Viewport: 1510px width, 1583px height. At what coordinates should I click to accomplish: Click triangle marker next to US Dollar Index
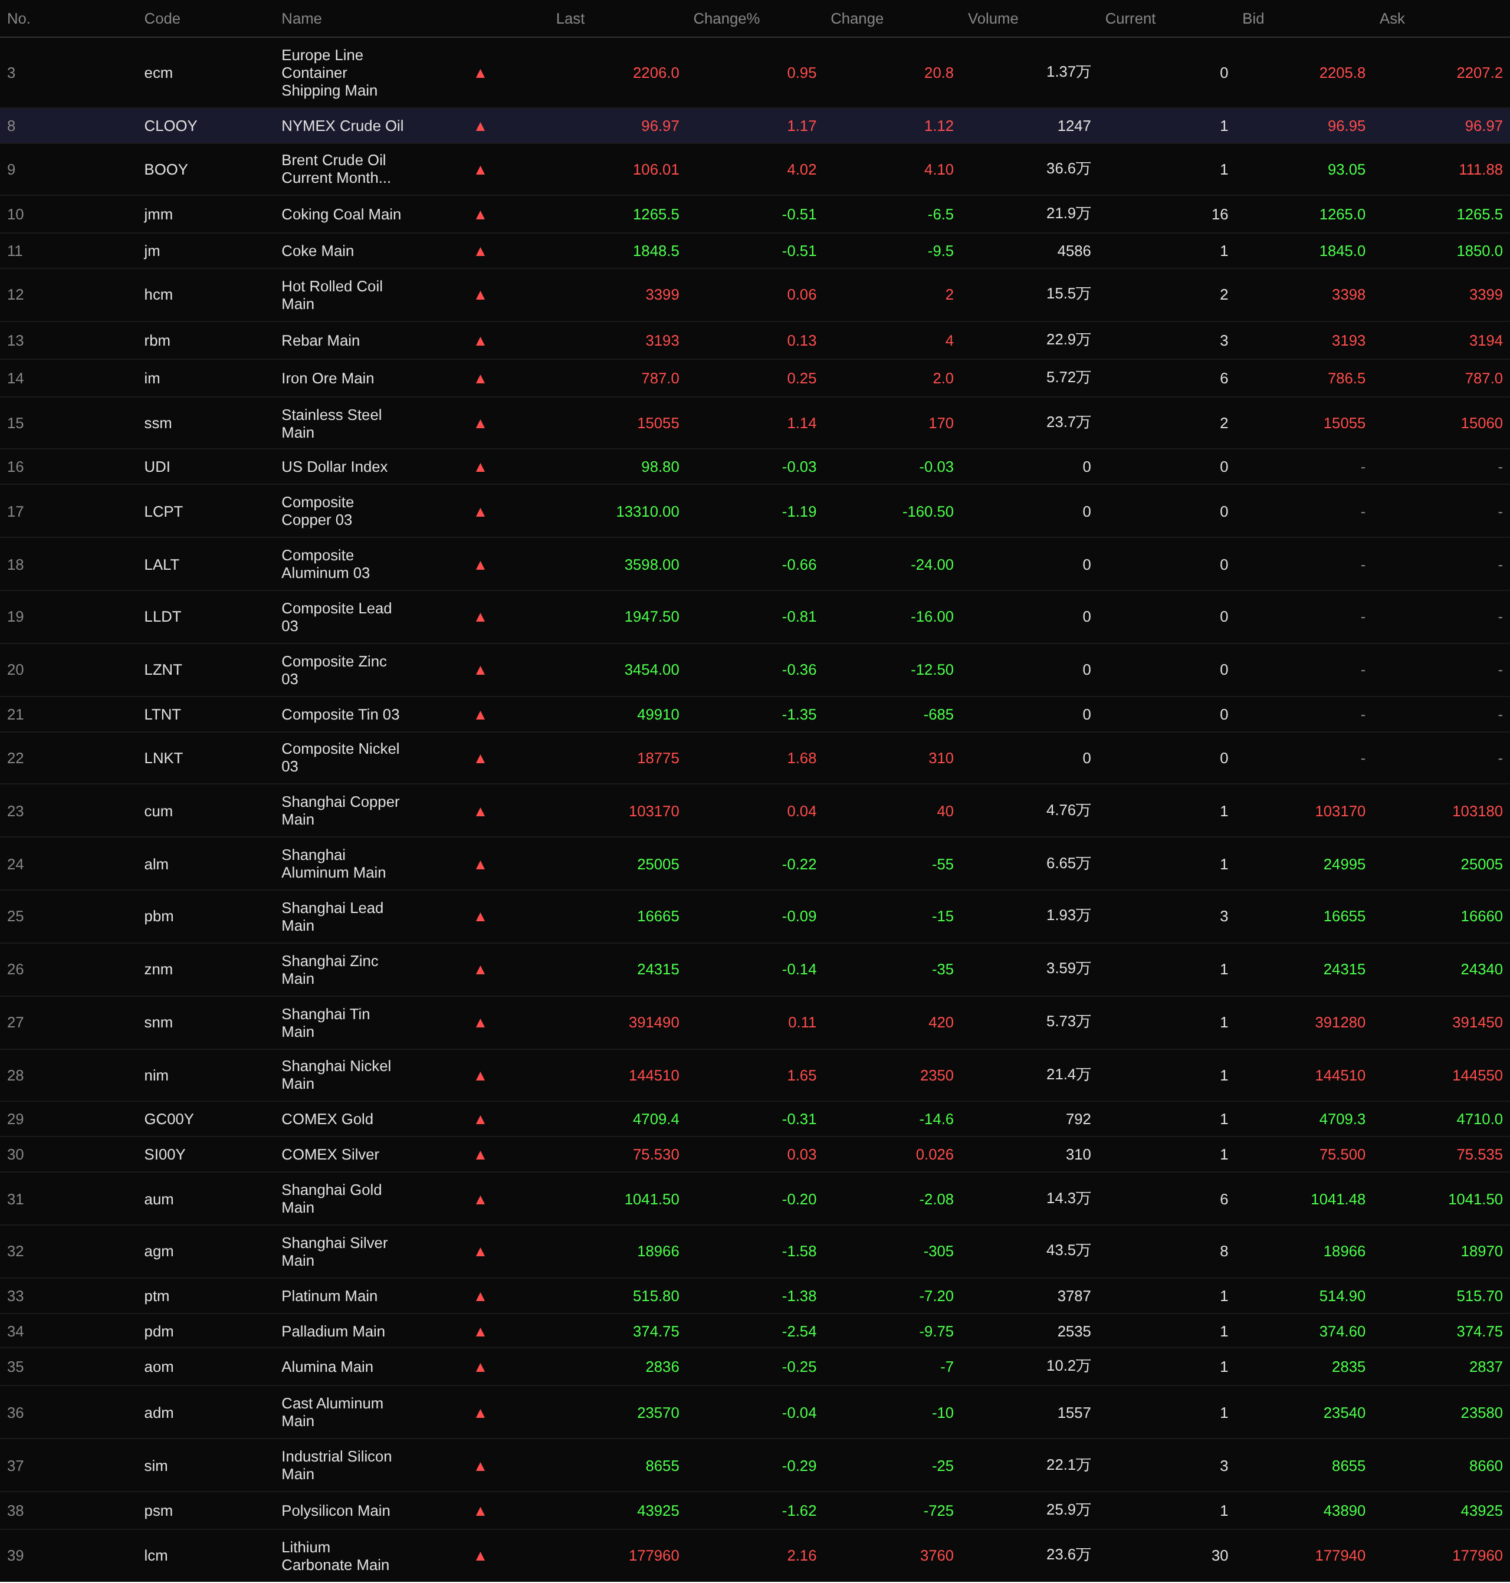480,467
